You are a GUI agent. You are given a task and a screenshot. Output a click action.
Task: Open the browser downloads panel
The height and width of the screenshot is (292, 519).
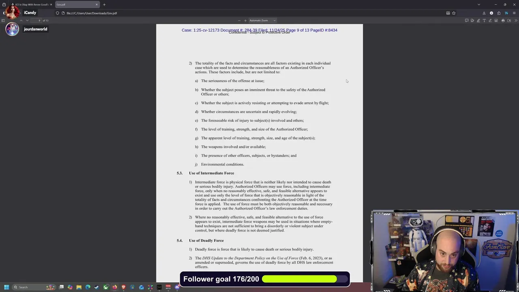[x=484, y=13]
